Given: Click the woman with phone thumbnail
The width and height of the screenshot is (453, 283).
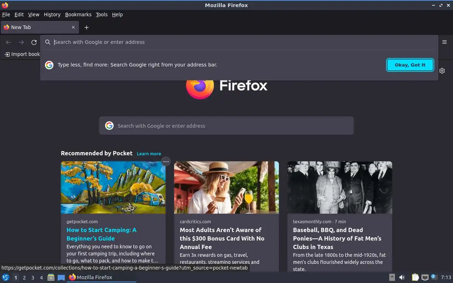Looking at the screenshot, I should pos(226,187).
